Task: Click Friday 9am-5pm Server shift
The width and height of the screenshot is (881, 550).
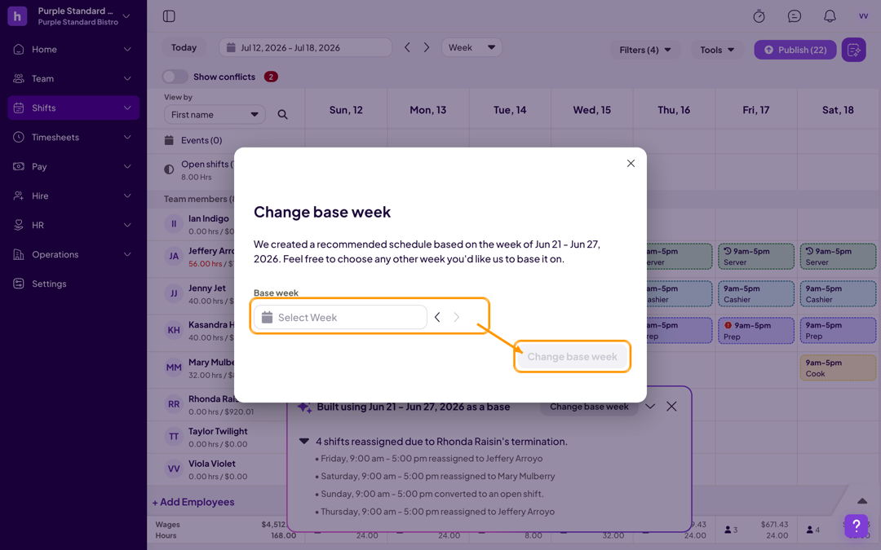Action: tap(755, 257)
